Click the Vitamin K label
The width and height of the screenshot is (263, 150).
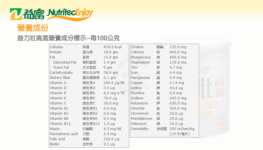coord(58,98)
